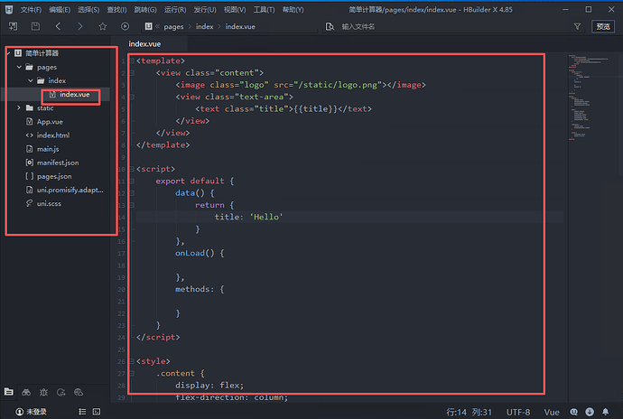Open the terminal icon in status bar
Image resolution: width=623 pixels, height=419 pixels.
98,411
